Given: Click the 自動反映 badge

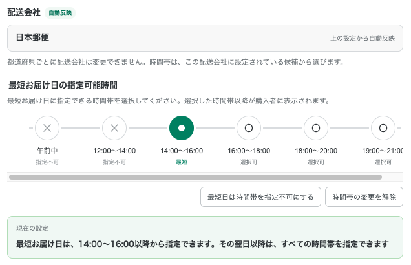Looking at the screenshot, I should 60,13.
